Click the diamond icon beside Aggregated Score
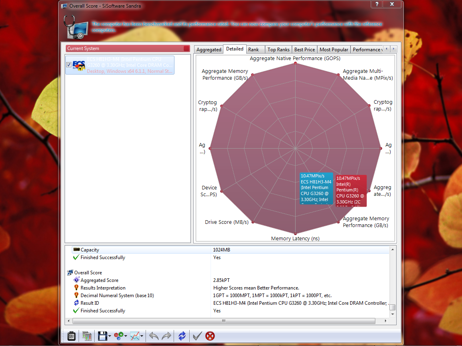 point(77,280)
